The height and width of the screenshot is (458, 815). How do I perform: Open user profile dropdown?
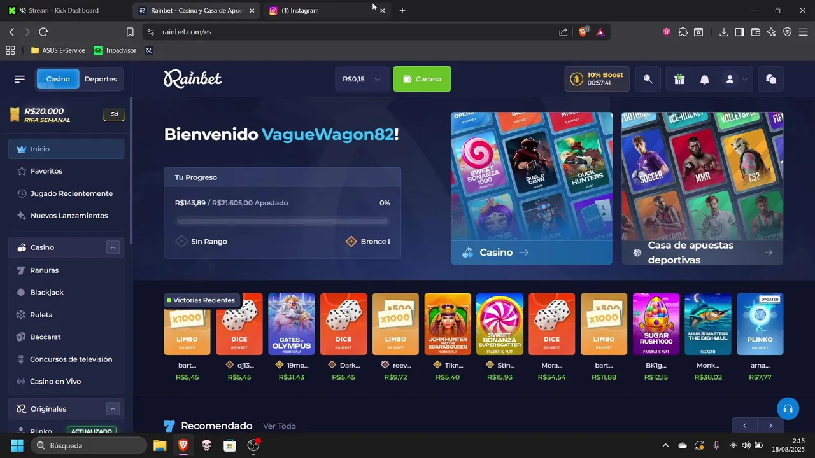click(735, 79)
